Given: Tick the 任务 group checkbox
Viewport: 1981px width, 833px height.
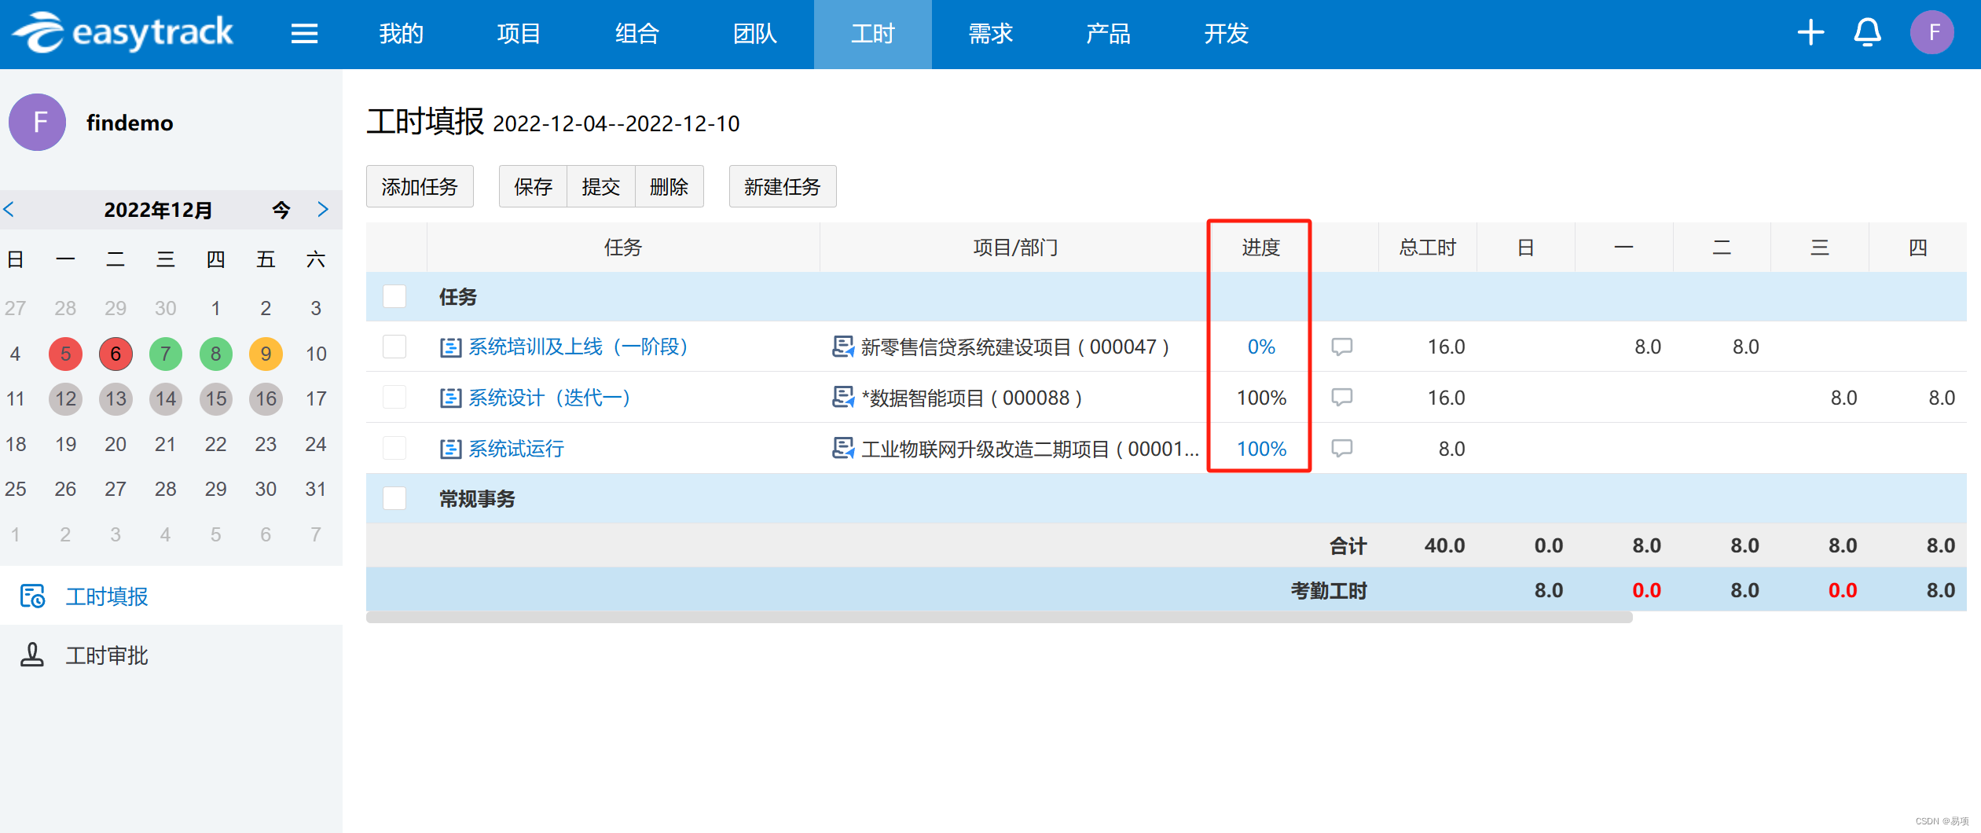Looking at the screenshot, I should pos(394,297).
